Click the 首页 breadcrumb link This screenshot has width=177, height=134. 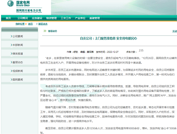click(30, 24)
